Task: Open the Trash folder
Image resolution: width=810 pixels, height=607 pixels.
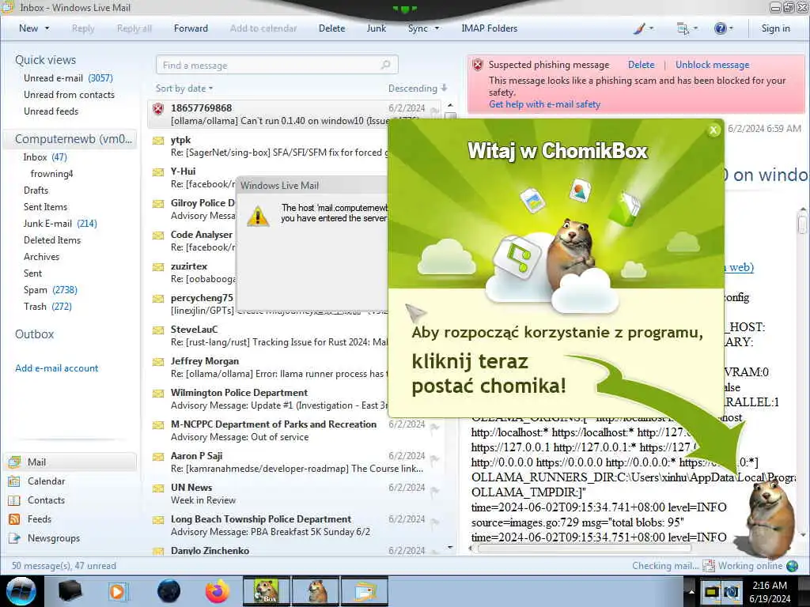Action: click(x=47, y=306)
